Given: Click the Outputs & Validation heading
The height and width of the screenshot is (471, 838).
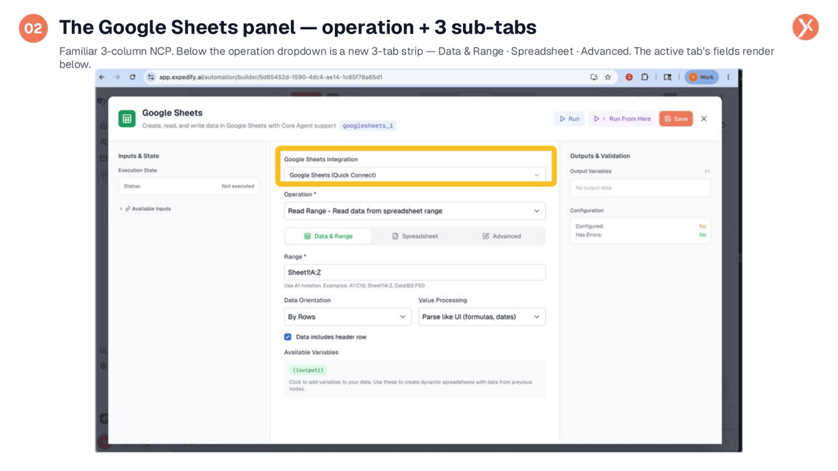Looking at the screenshot, I should pyautogui.click(x=600, y=156).
